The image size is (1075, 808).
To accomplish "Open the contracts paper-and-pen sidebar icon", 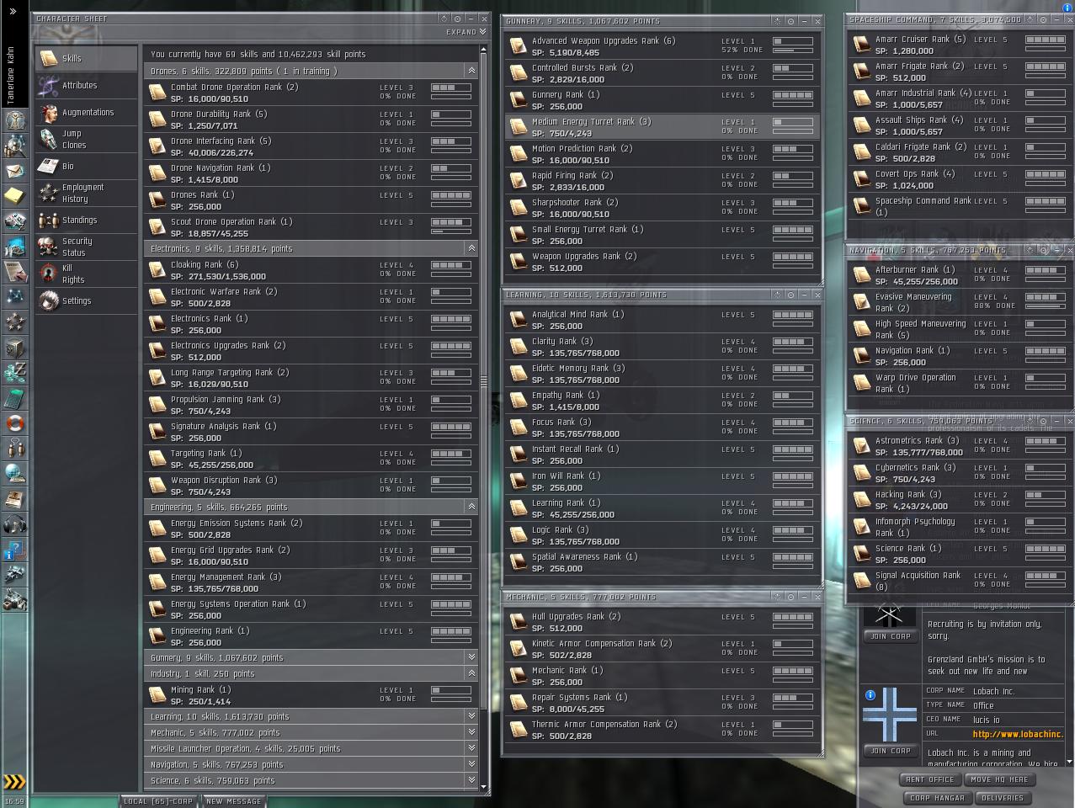I will 14,272.
